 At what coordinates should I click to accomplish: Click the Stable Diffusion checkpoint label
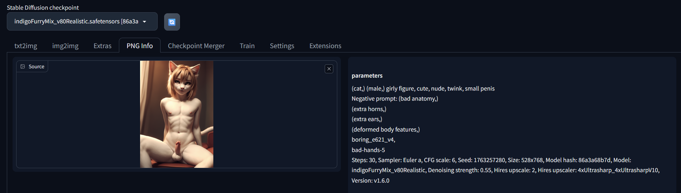point(43,8)
